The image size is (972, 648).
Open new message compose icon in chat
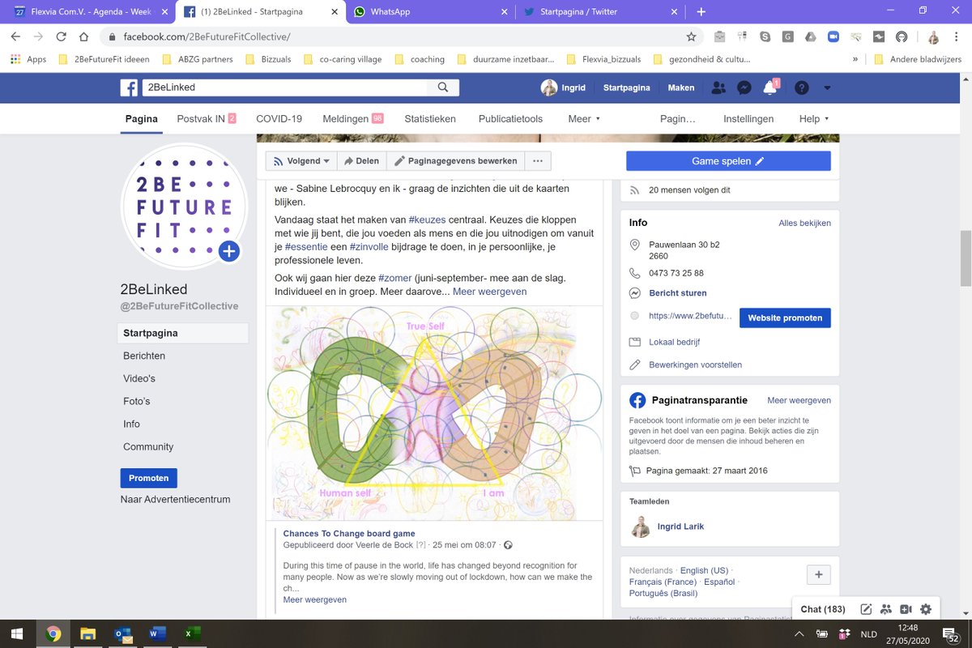866,609
